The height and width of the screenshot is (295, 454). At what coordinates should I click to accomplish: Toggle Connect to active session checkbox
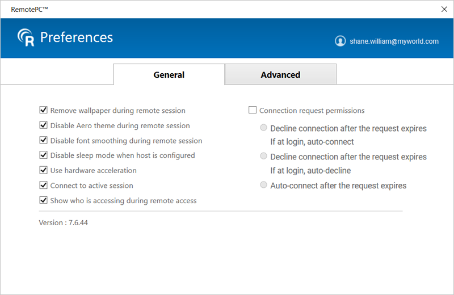pos(43,186)
